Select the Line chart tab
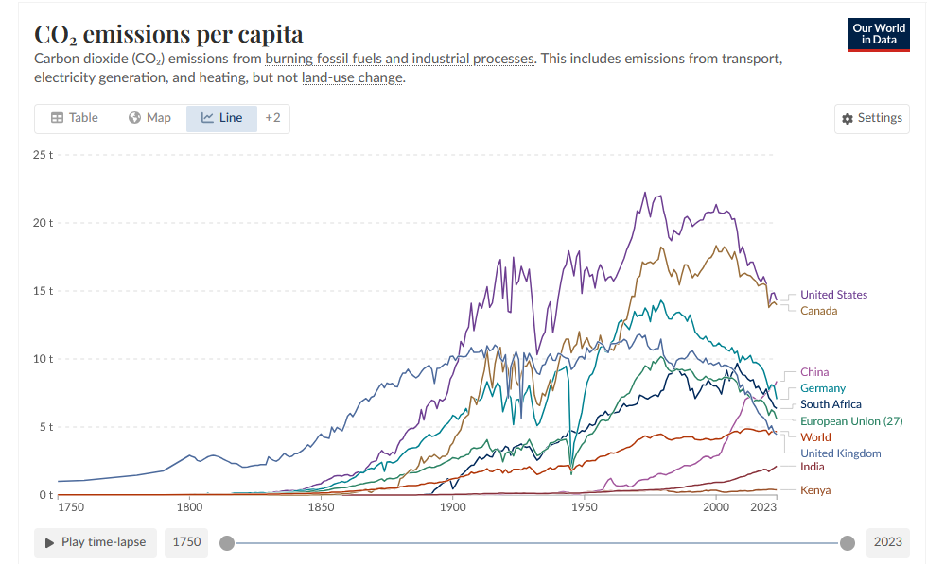This screenshot has height=564, width=927. pyautogui.click(x=221, y=118)
